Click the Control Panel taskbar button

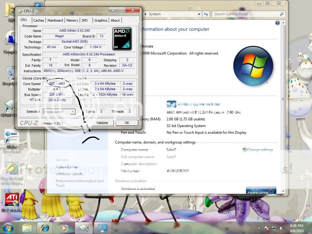[x=102, y=228]
